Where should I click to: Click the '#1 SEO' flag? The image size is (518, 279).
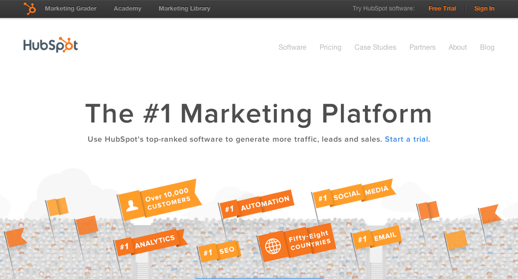[x=220, y=251]
